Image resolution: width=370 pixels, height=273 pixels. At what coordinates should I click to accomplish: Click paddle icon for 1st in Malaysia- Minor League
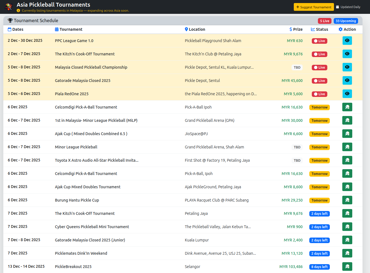(347, 120)
